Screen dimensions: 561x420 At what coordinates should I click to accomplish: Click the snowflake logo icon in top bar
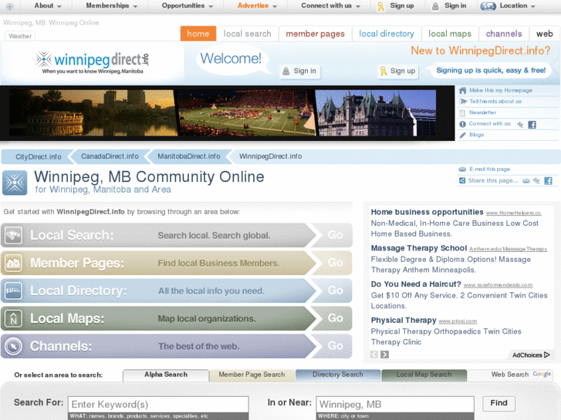[x=10, y=6]
